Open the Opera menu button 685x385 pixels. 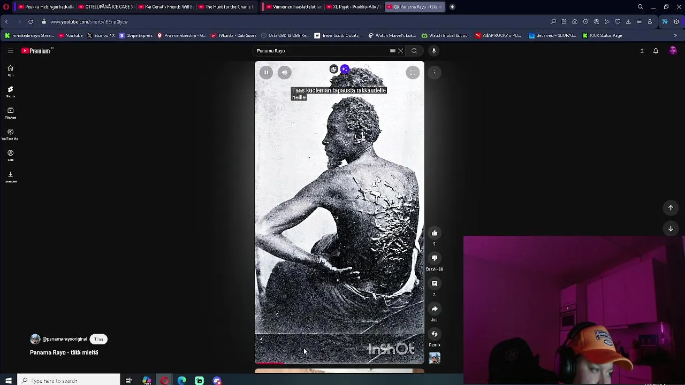pos(6,7)
